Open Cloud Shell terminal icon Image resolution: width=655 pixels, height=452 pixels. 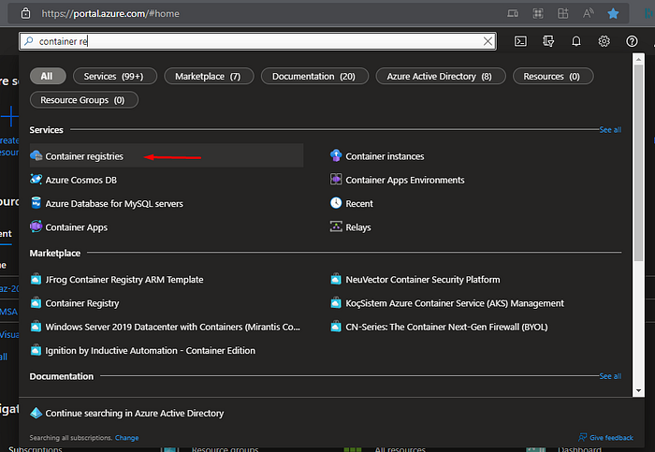click(520, 41)
